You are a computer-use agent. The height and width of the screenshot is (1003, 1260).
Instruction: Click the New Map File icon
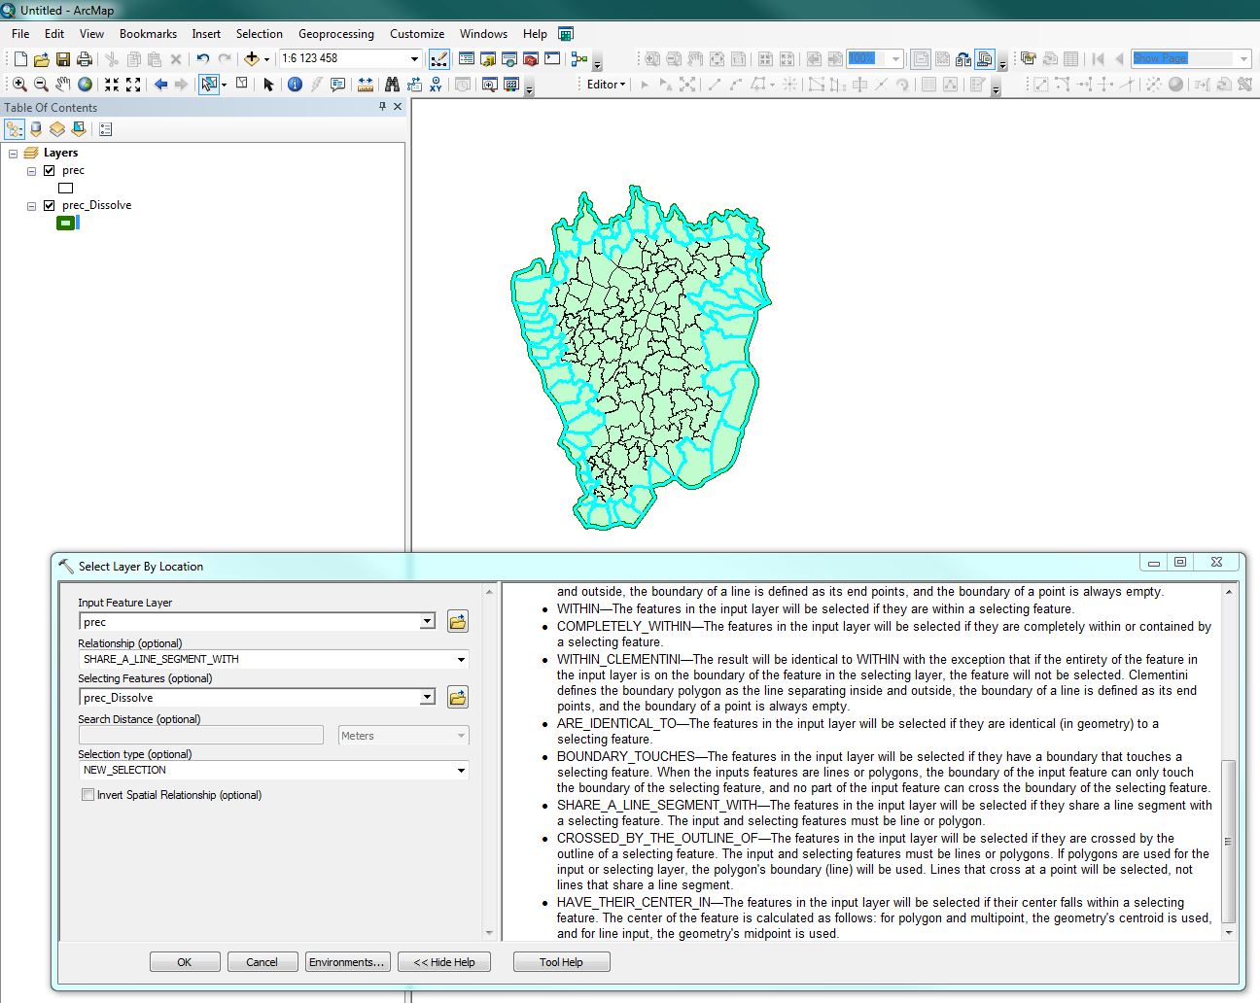pyautogui.click(x=20, y=59)
